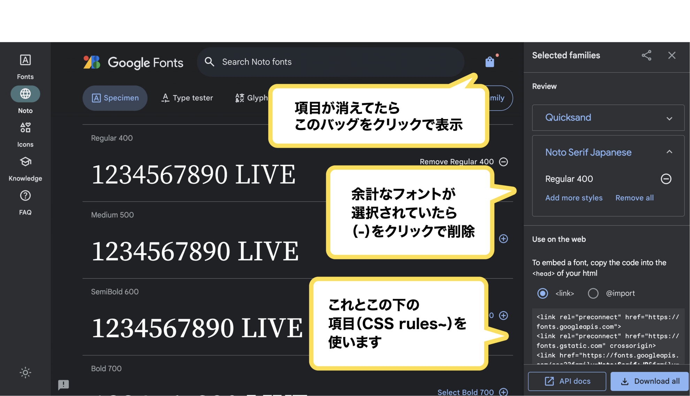Open the selected families shopping bag
The height and width of the screenshot is (396, 690).
click(490, 62)
